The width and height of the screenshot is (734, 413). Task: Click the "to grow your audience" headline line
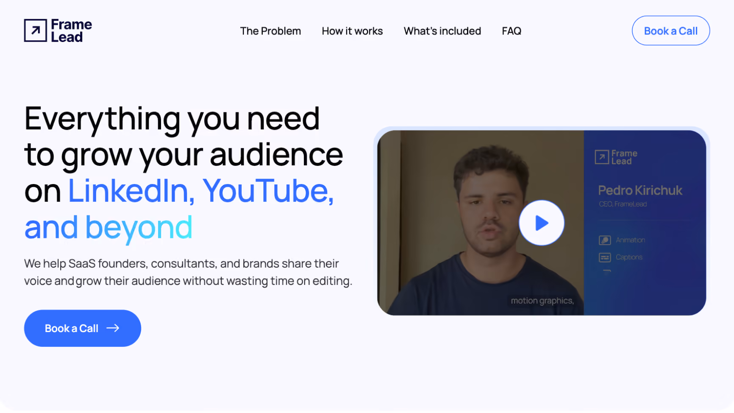click(x=183, y=155)
